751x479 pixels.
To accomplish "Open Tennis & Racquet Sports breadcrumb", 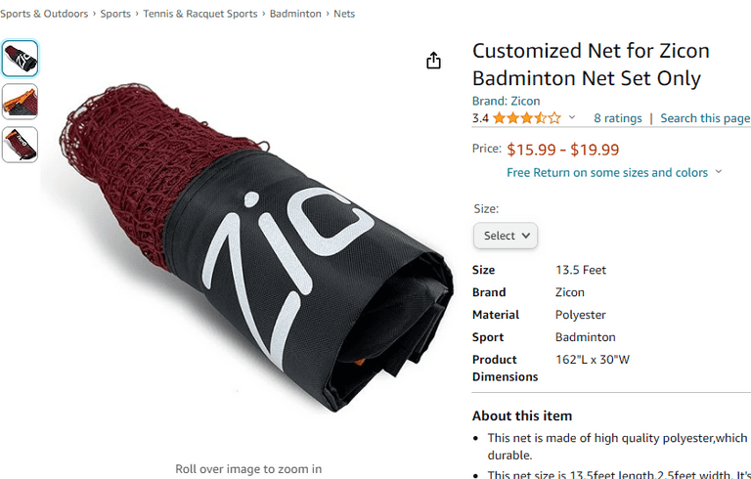I will 200,14.
